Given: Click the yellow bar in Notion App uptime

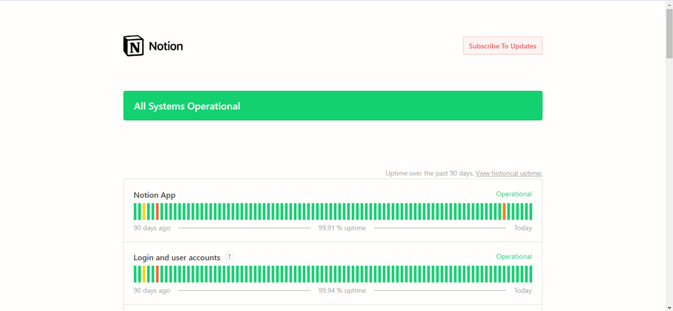Looking at the screenshot, I should [x=144, y=211].
